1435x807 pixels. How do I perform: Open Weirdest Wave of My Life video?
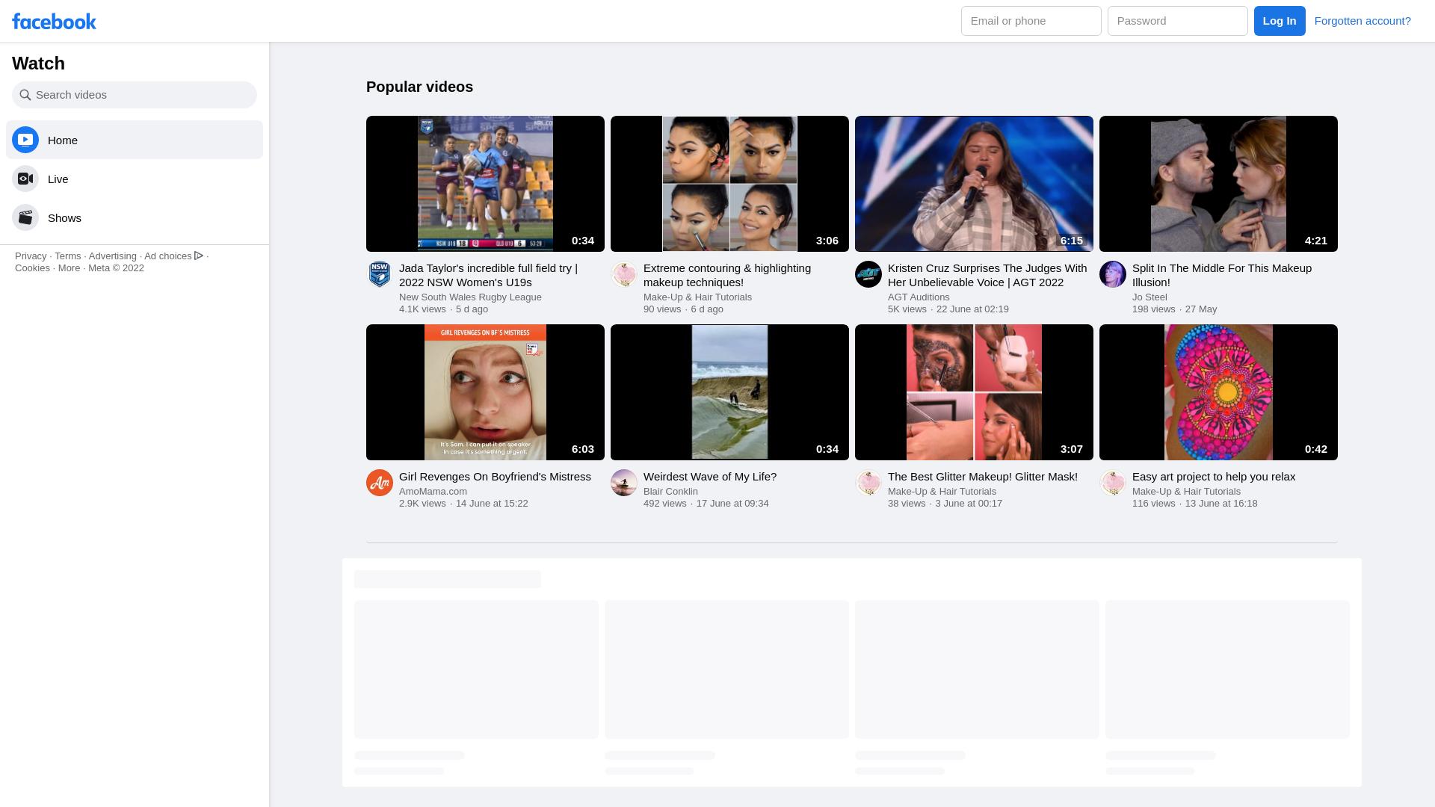[729, 392]
